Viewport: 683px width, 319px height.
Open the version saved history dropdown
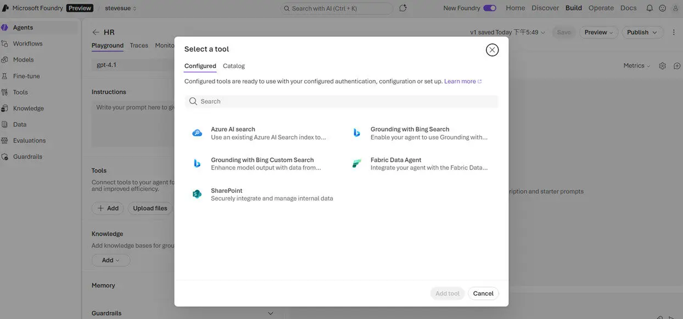tap(508, 32)
